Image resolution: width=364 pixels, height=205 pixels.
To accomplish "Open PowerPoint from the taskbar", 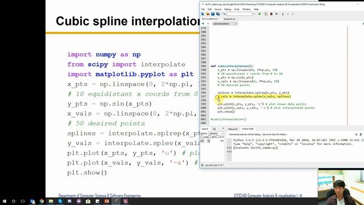I will pyautogui.click(x=106, y=201).
